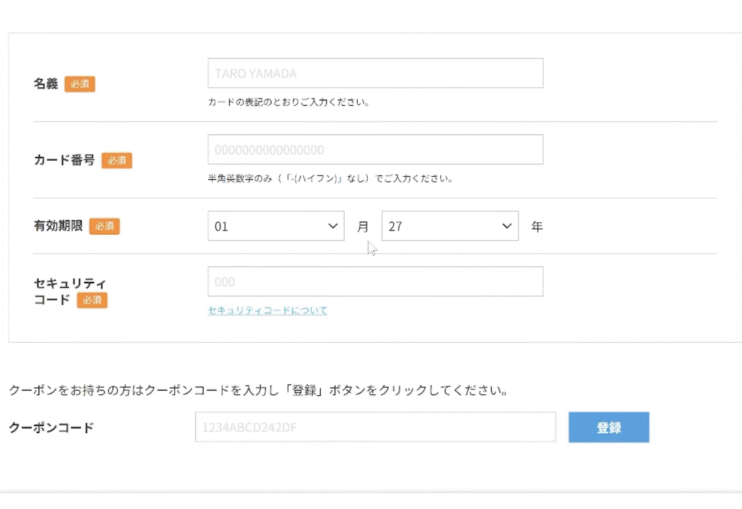
Task: Click the クーポンコード label
Action: (x=51, y=428)
